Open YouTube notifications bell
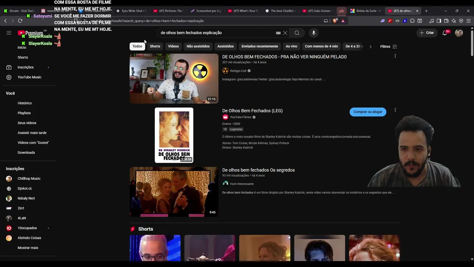Image resolution: width=474 pixels, height=267 pixels. (x=445, y=33)
